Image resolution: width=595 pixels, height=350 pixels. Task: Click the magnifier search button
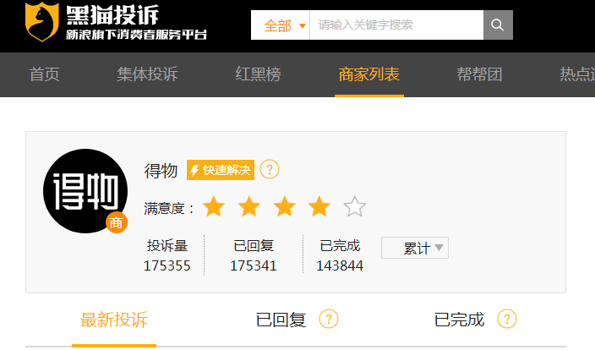coord(498,25)
